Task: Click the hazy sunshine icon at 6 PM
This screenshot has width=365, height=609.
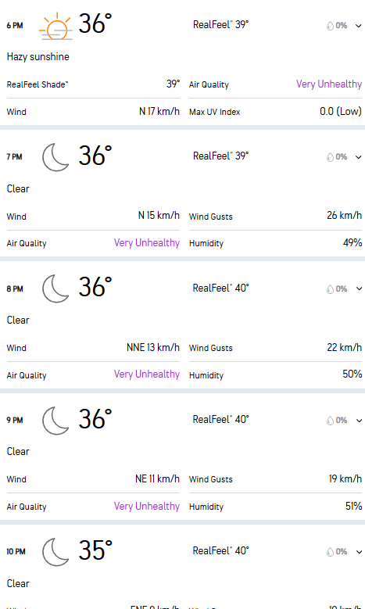Action: click(x=56, y=26)
